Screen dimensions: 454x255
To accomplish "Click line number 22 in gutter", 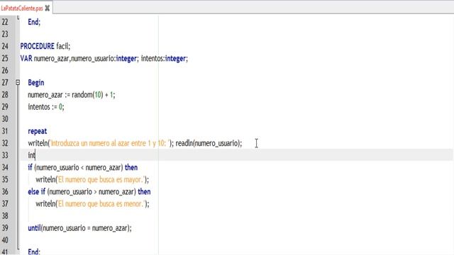I will tap(5, 22).
